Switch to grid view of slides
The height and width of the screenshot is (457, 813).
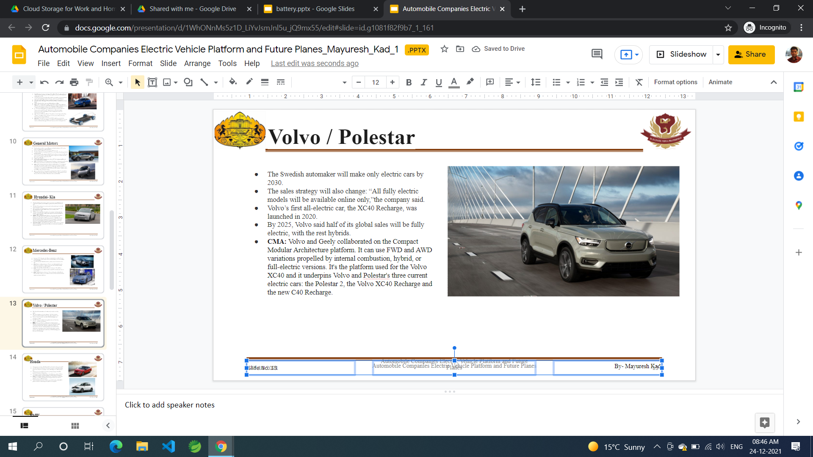tap(75, 426)
